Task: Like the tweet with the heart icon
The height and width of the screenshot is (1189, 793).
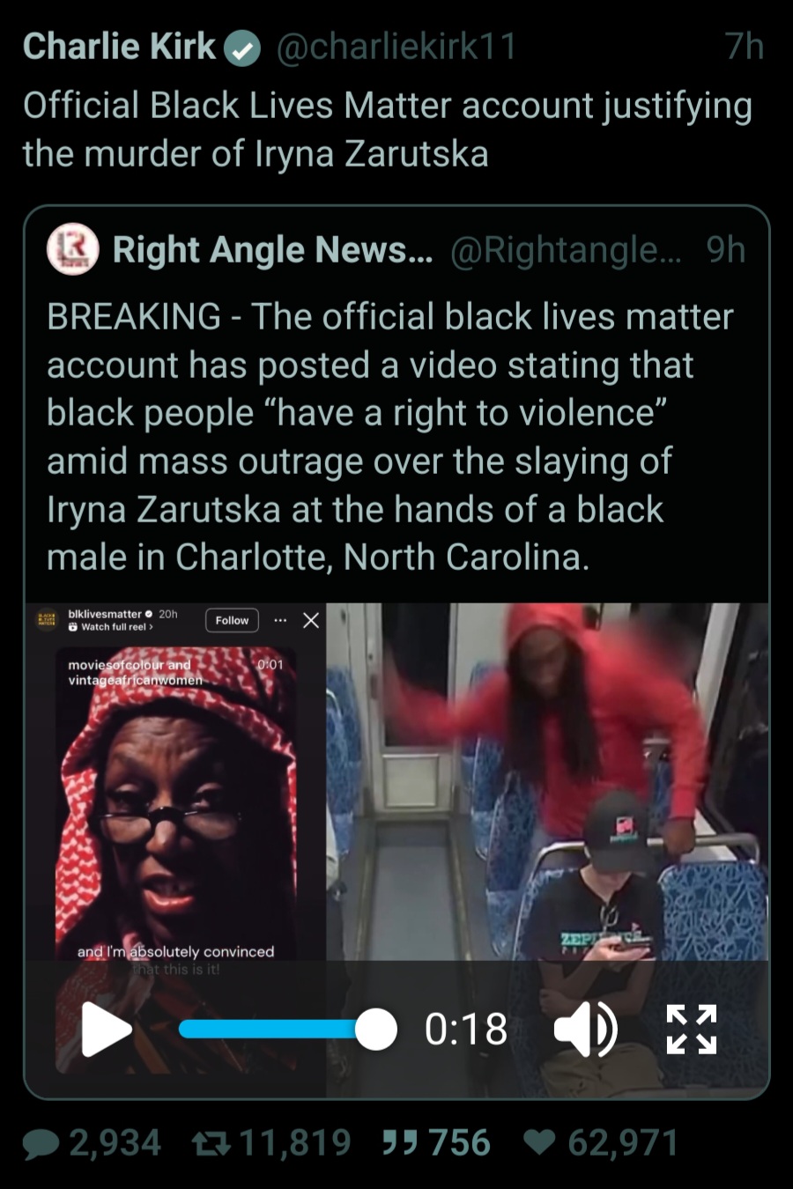Action: click(540, 1142)
